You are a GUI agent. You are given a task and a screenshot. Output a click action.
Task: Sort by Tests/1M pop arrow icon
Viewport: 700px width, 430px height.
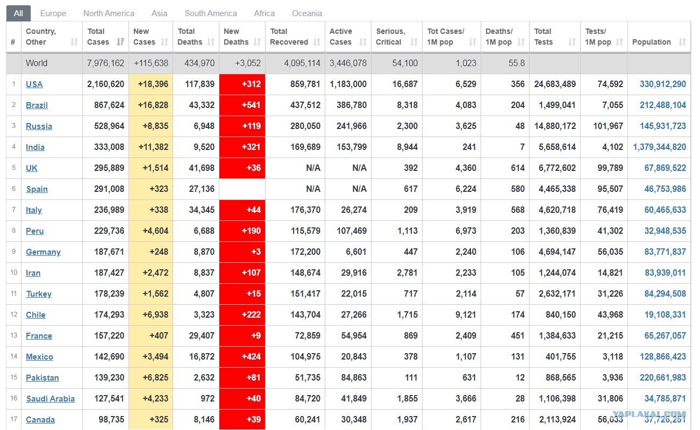(x=619, y=42)
